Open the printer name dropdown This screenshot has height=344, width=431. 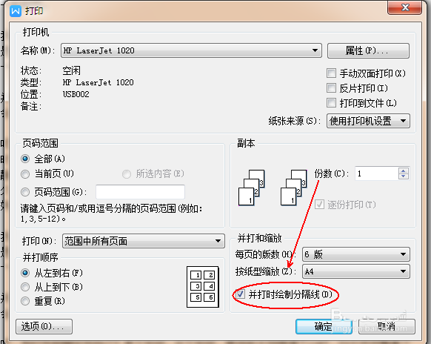tap(191, 50)
